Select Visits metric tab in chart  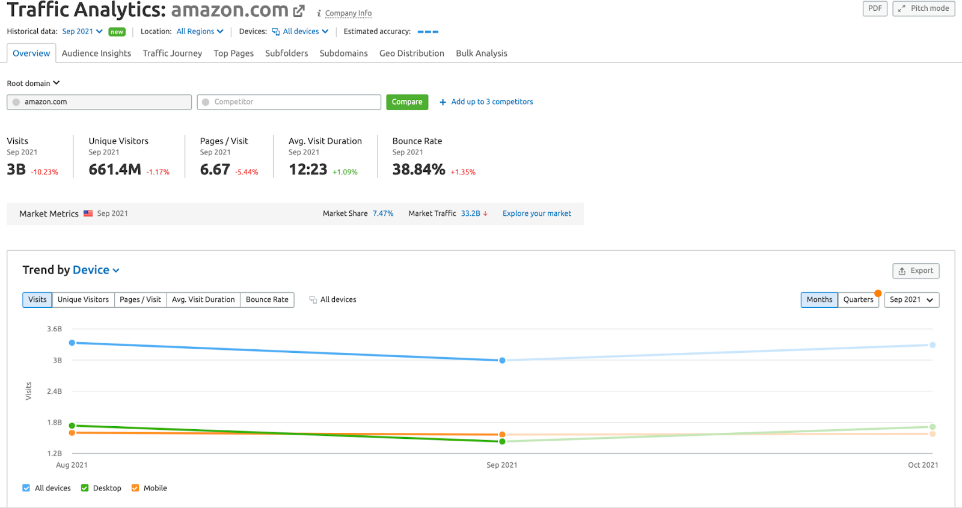[37, 299]
